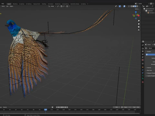155x116 pixels.
Task: Open the viewport Options dropdown
Action: pyautogui.click(x=137, y=9)
